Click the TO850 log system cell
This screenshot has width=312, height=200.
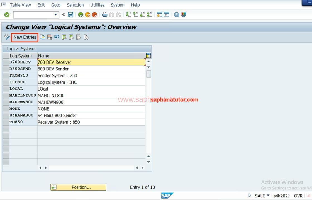click(23, 122)
